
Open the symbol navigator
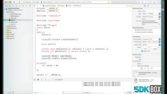10,6
